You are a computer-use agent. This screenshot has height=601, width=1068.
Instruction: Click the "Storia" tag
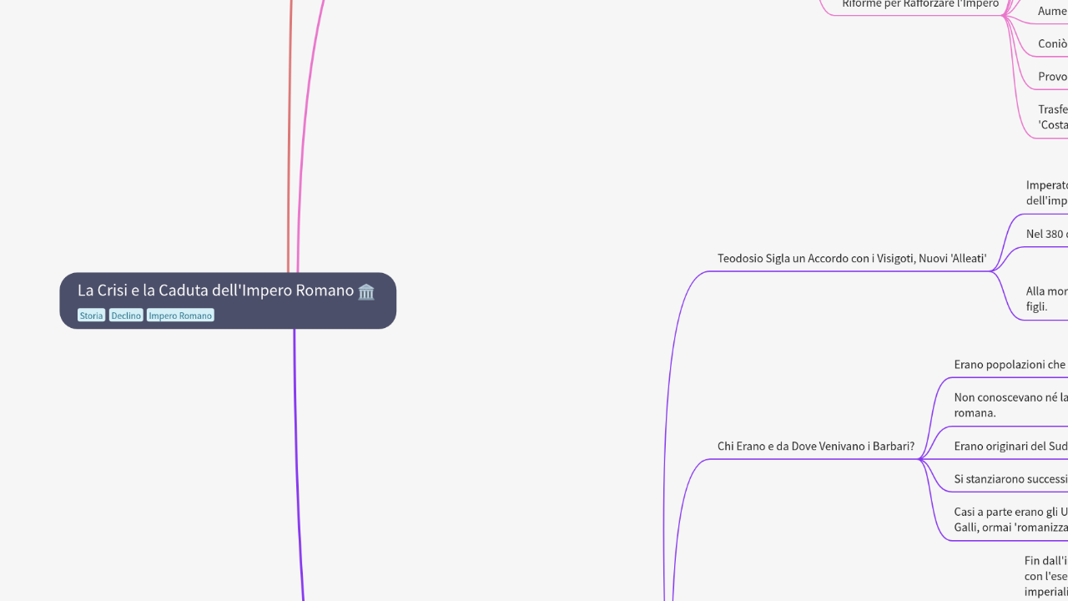coord(91,316)
